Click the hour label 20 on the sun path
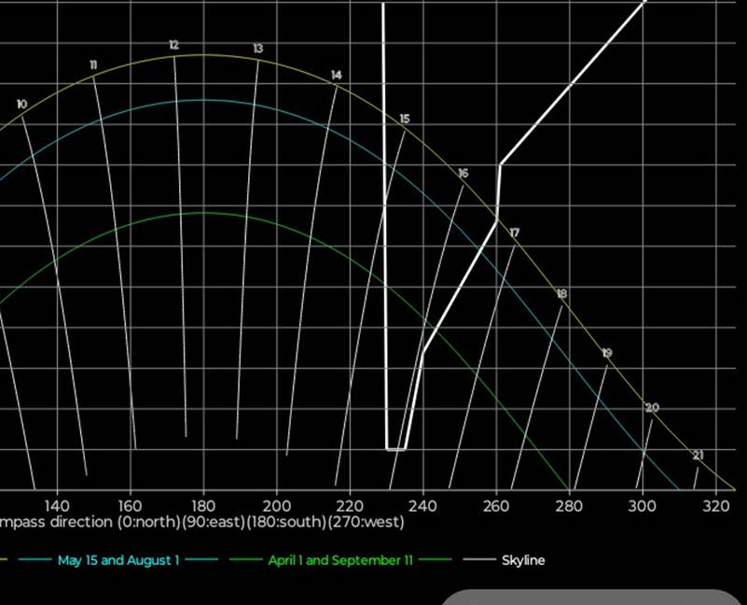The image size is (747, 605). coord(652,408)
